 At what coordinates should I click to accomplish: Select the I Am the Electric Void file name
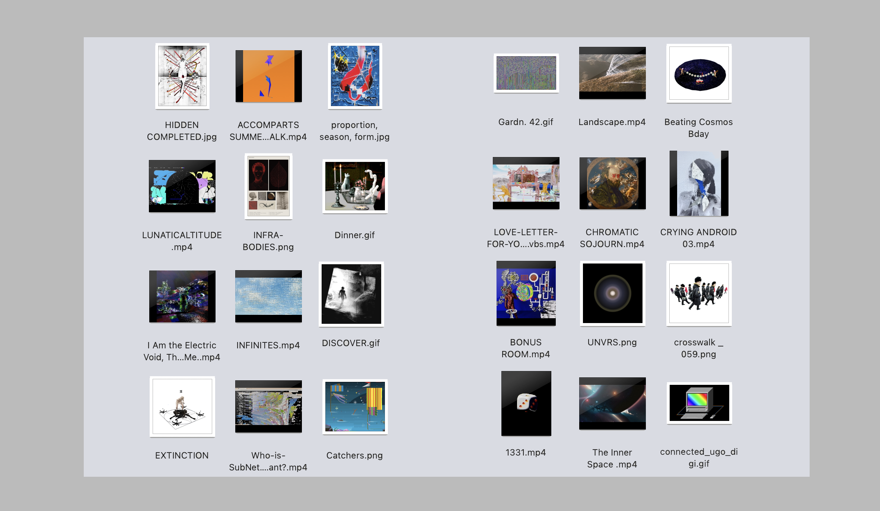click(182, 351)
